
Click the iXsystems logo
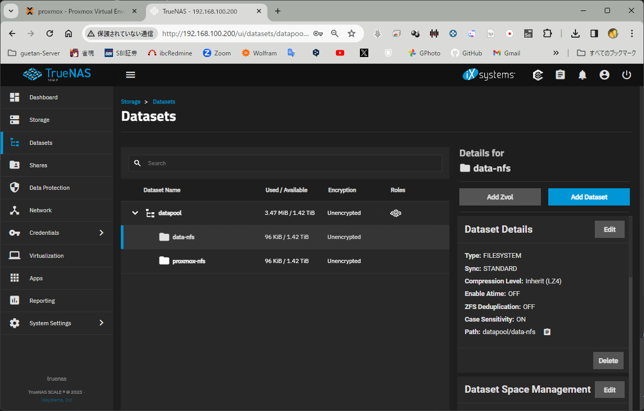(x=489, y=75)
